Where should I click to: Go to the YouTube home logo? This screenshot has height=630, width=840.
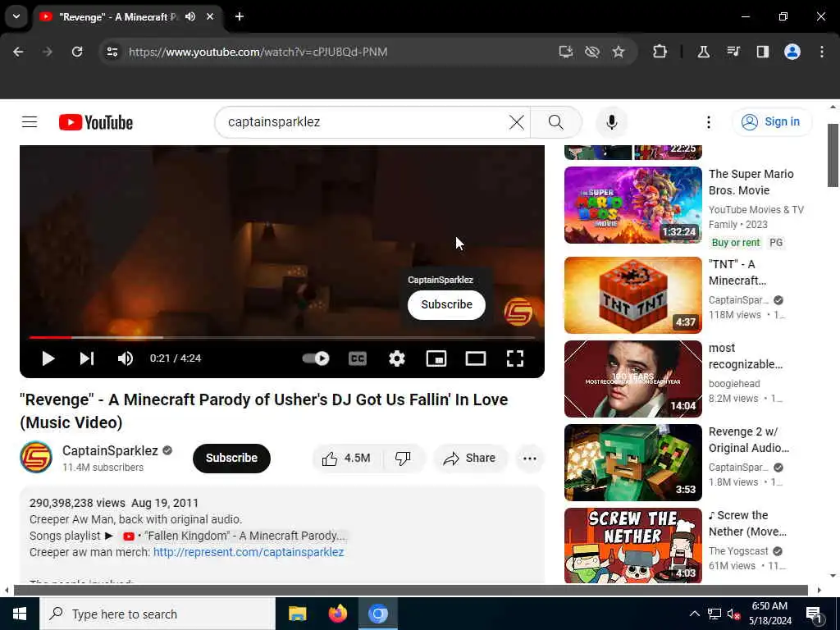coord(96,122)
